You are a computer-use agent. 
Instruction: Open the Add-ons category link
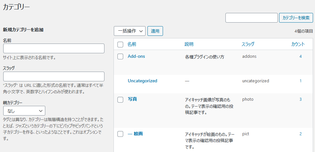(136, 56)
